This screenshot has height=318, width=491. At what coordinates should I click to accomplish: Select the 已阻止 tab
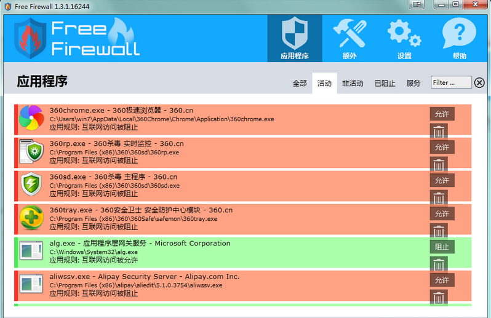(x=385, y=84)
